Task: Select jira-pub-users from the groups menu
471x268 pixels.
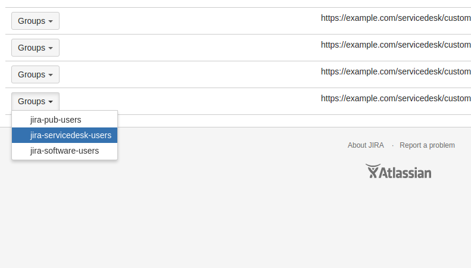Action: (55, 120)
